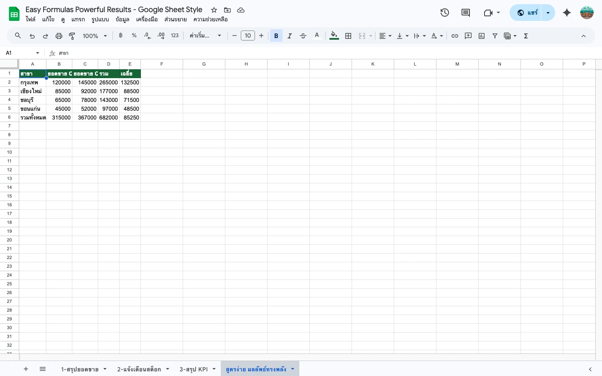Create a filter on the data
The image size is (602, 376).
coord(495,36)
